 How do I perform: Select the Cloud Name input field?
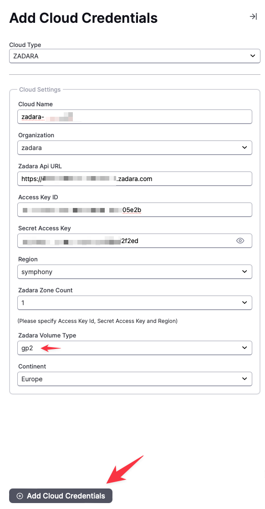(x=135, y=117)
